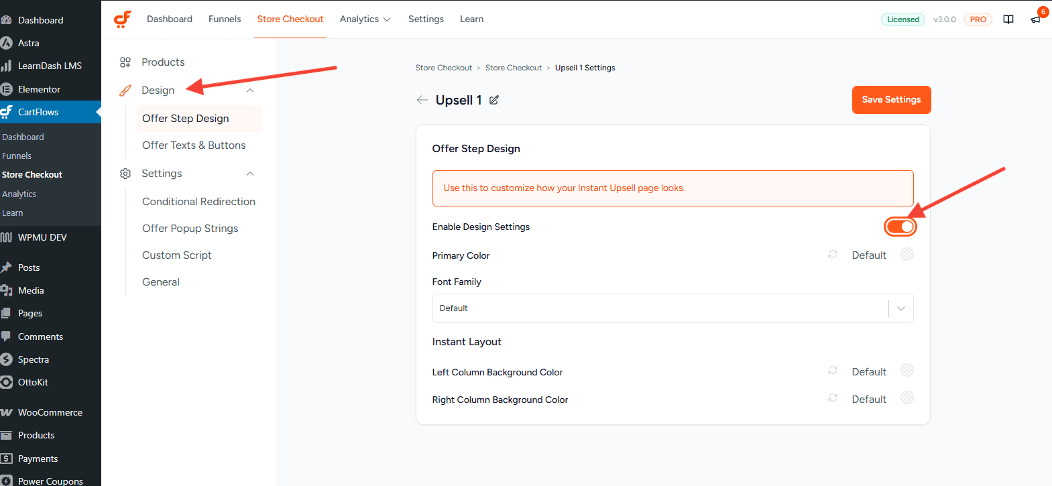Switch to Store Checkout header tab
This screenshot has width=1052, height=486.
[x=290, y=19]
